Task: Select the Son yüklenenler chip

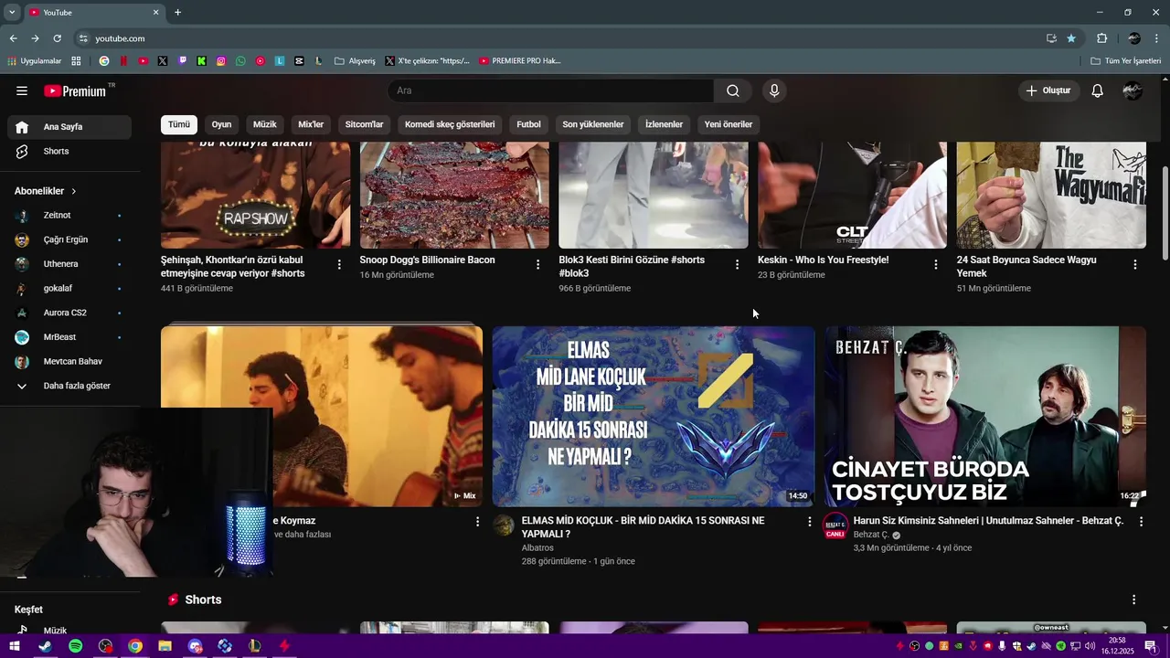Action: pos(593,124)
